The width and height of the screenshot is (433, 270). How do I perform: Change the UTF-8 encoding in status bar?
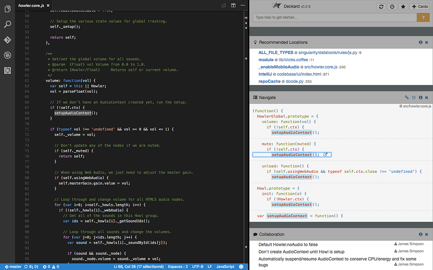[x=198, y=266]
